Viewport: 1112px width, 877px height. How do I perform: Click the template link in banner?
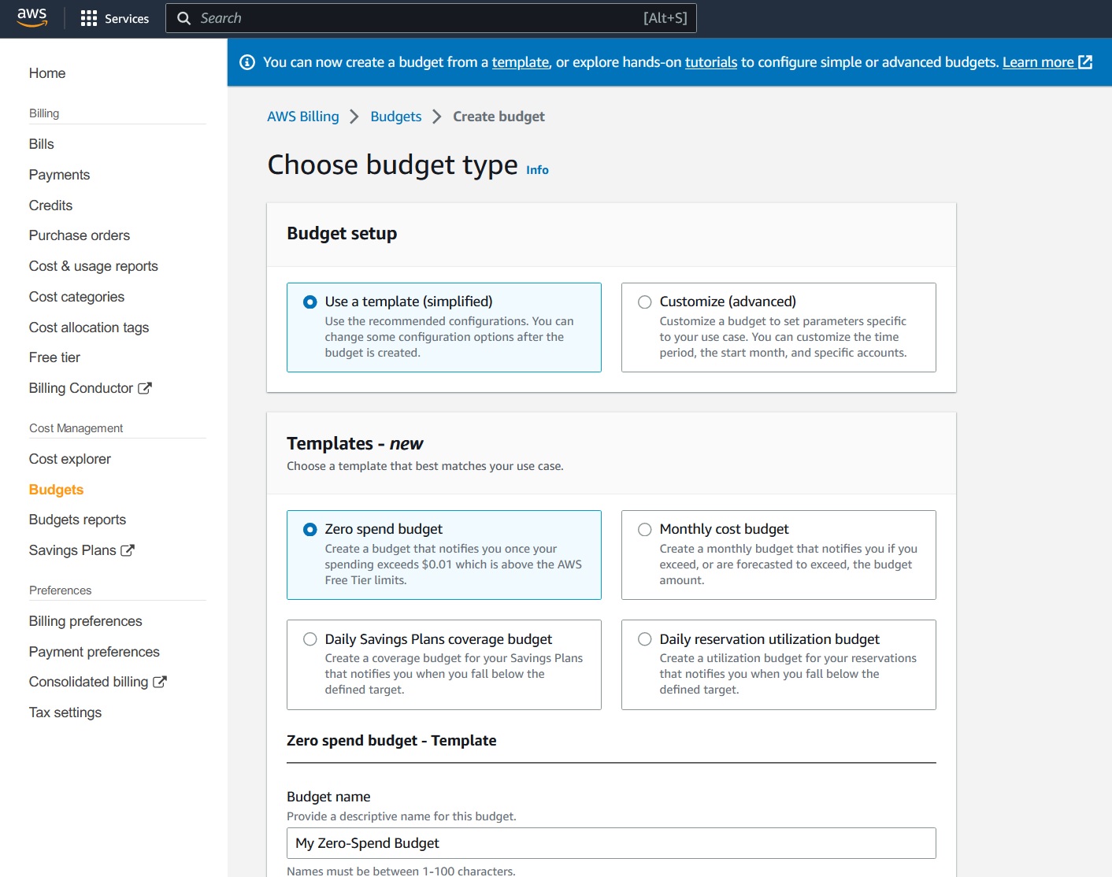521,62
